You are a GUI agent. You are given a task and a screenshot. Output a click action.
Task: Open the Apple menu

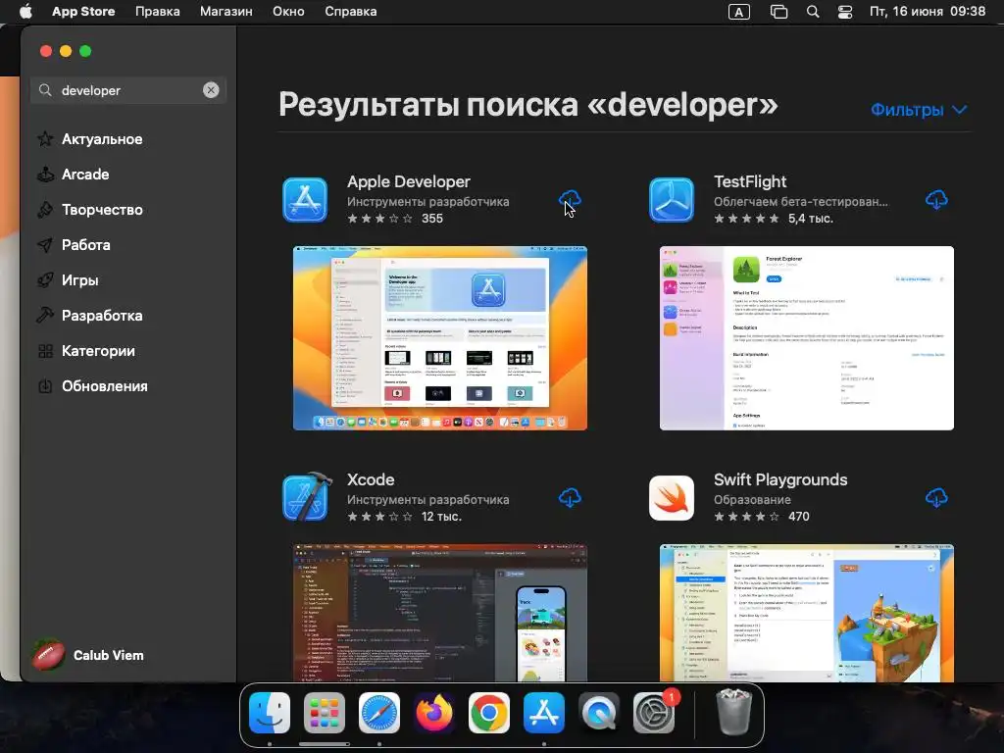[25, 12]
